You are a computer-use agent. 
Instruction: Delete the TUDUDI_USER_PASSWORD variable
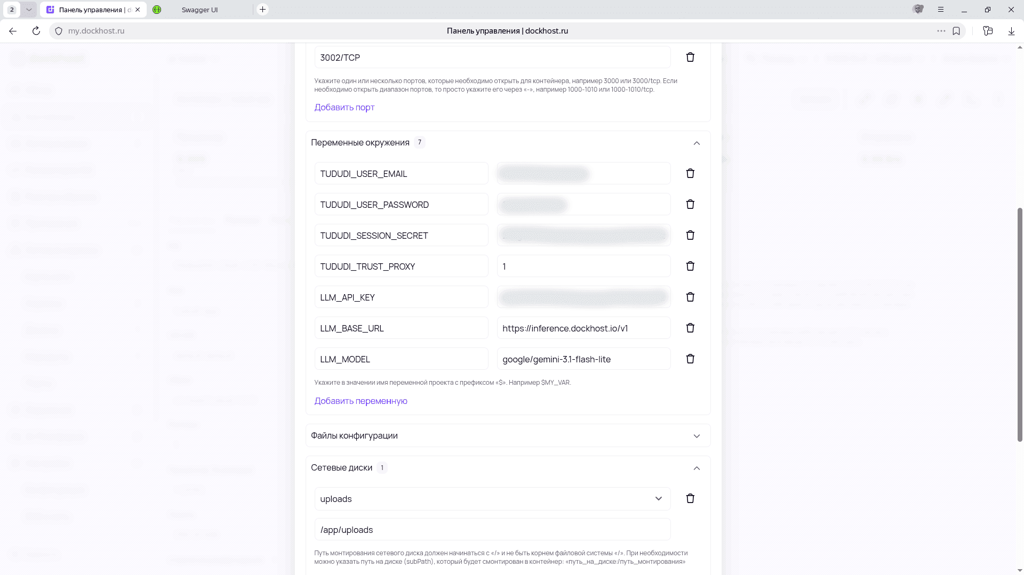pyautogui.click(x=690, y=204)
